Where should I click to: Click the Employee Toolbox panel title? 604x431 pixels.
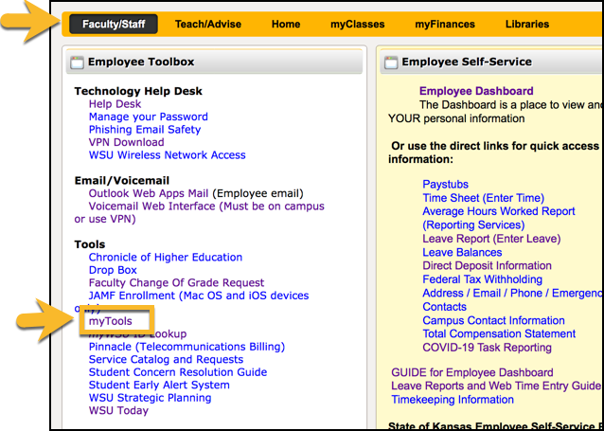point(141,62)
